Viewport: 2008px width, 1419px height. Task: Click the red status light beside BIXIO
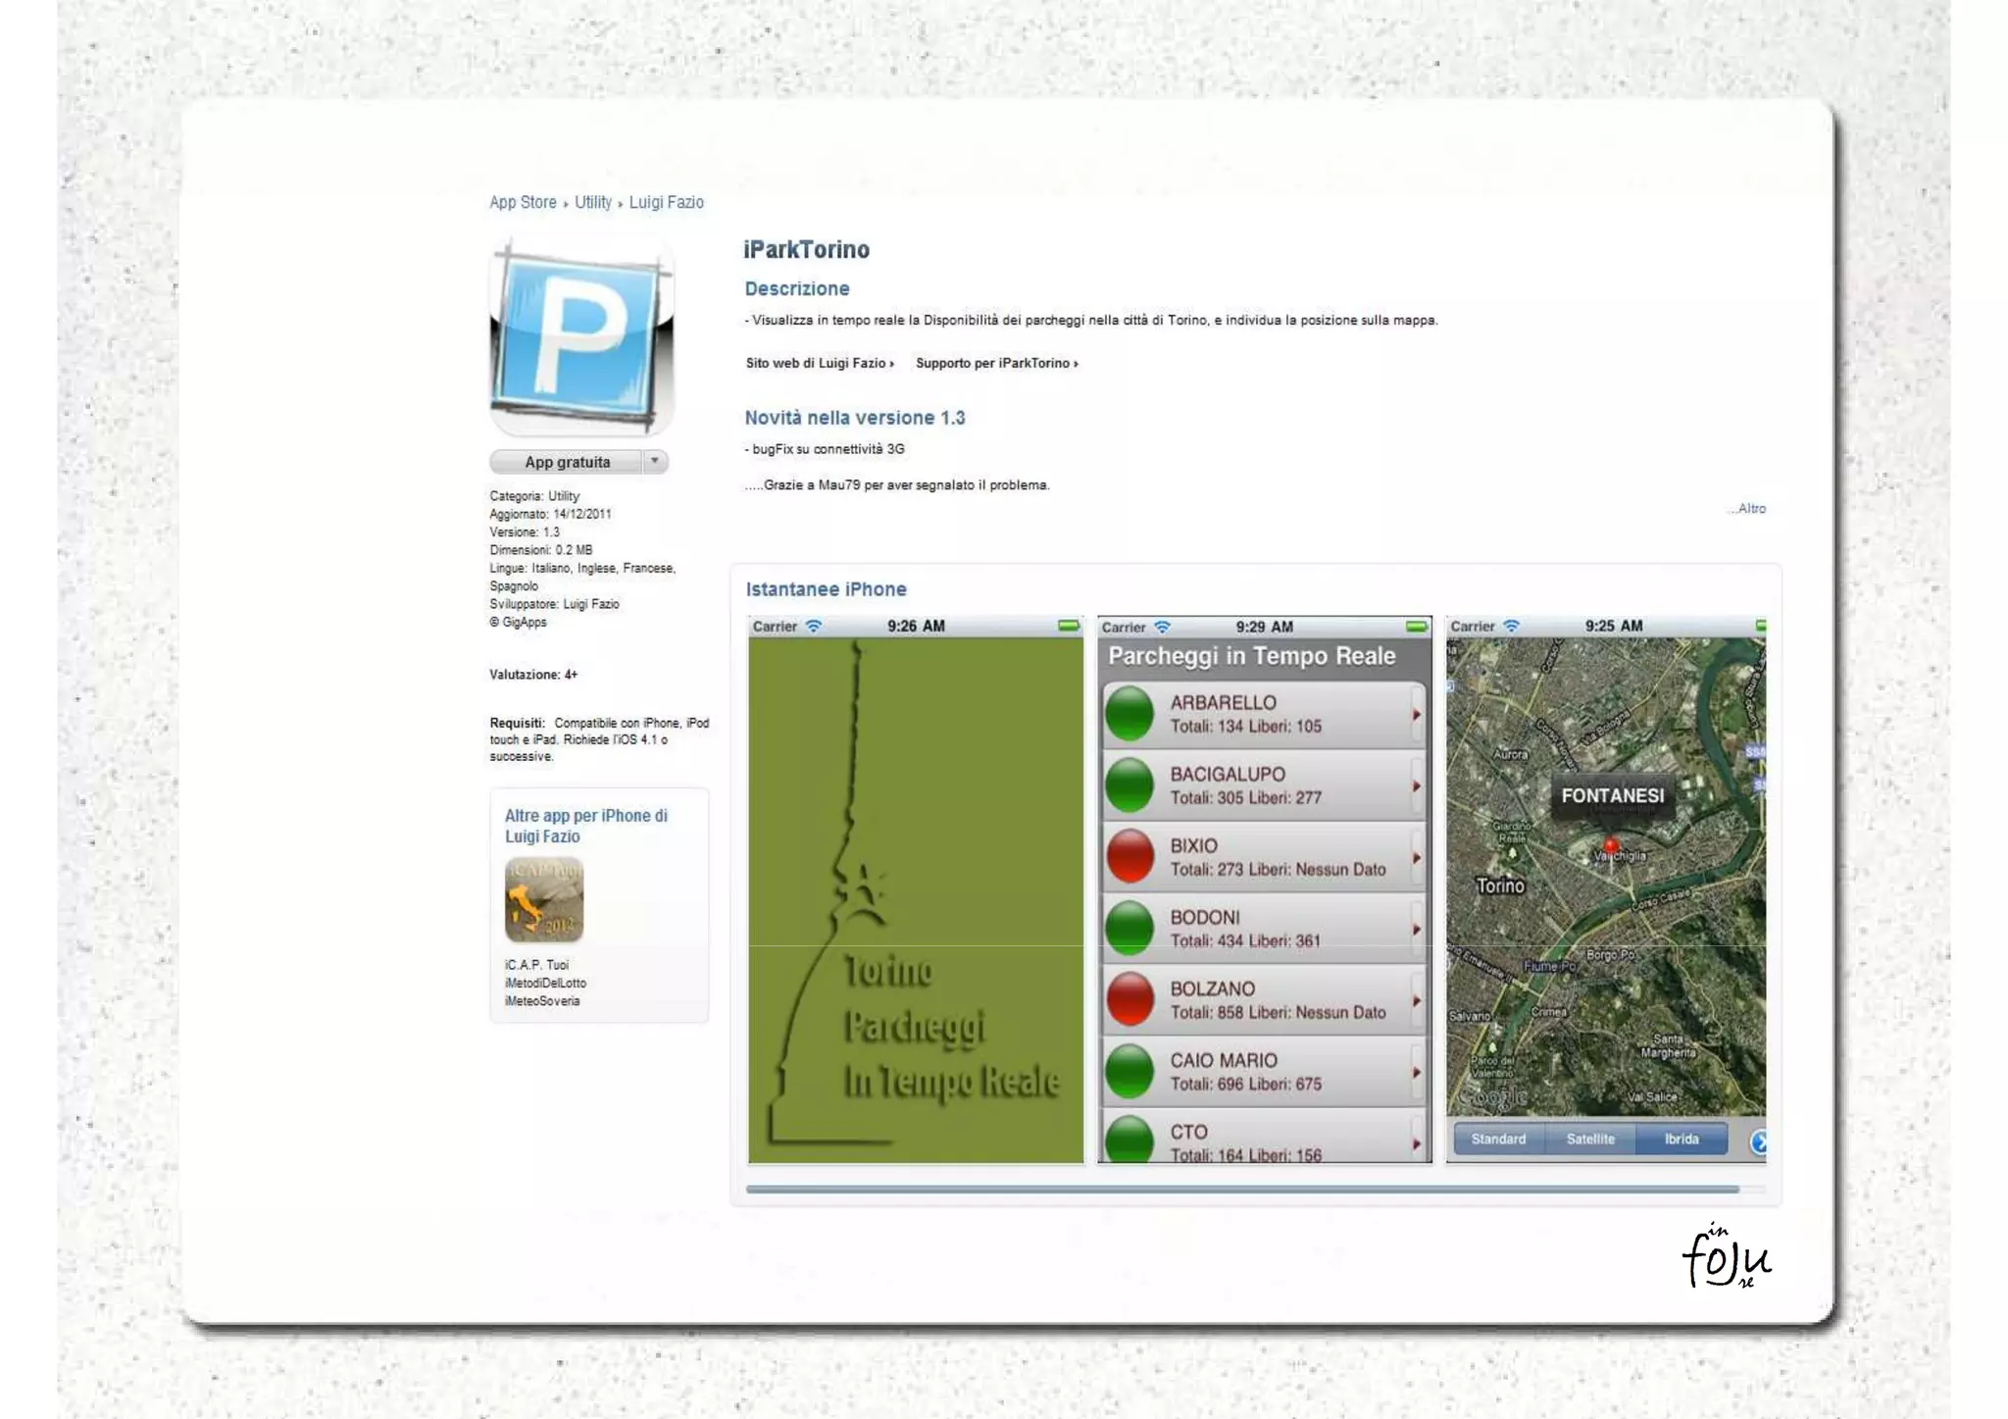1129,856
